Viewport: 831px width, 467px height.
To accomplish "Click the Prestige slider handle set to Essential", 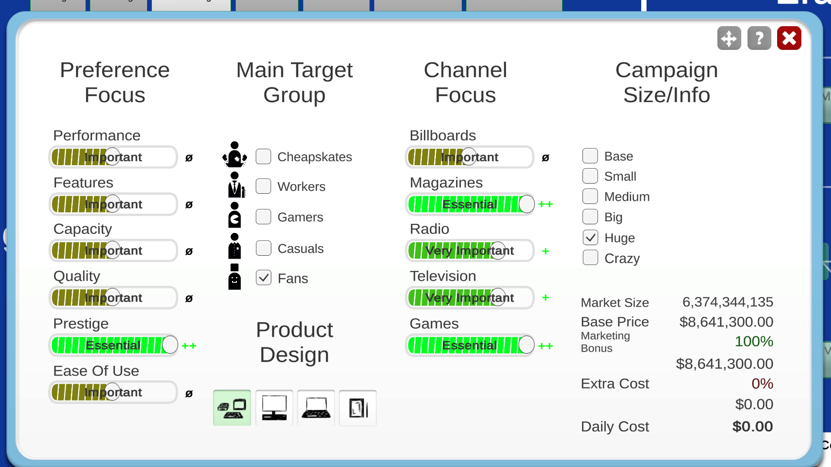I will [x=170, y=345].
